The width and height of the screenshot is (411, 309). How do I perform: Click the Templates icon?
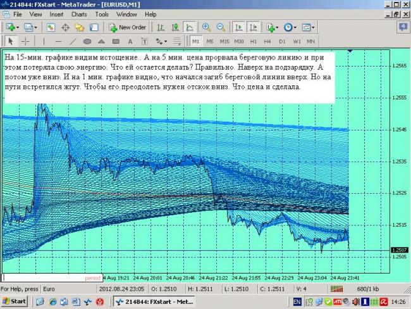pos(306,27)
